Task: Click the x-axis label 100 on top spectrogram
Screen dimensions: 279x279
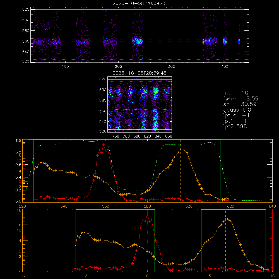Action: 65,67
